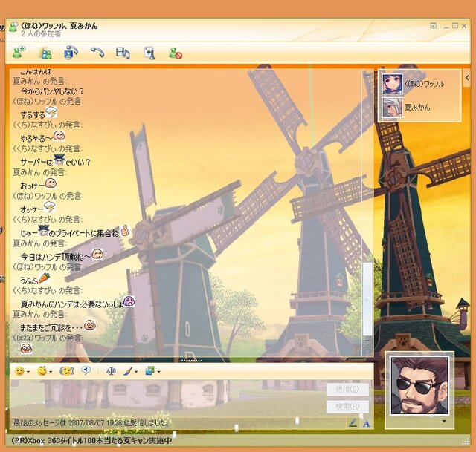Open the display picture options arrow
The width and height of the screenshot is (476, 452).
444,421
